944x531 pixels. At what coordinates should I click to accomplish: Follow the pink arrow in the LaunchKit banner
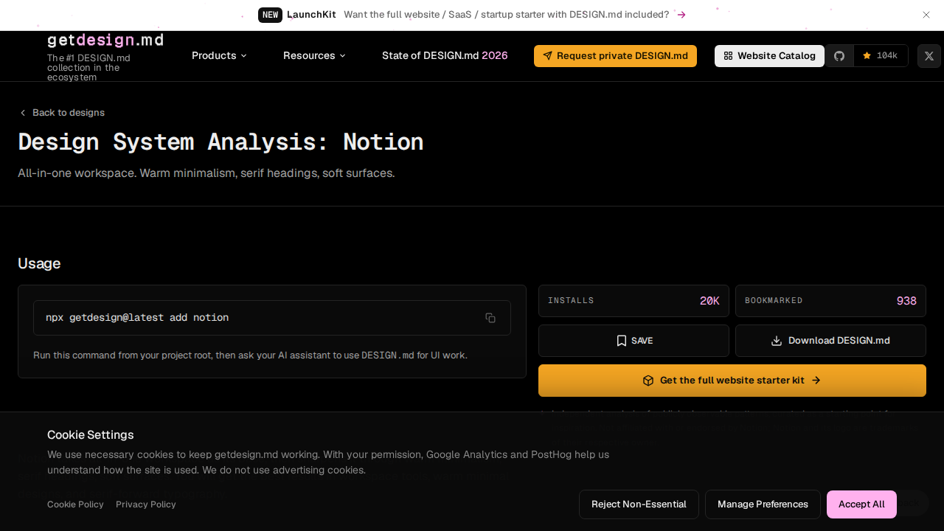tap(681, 15)
